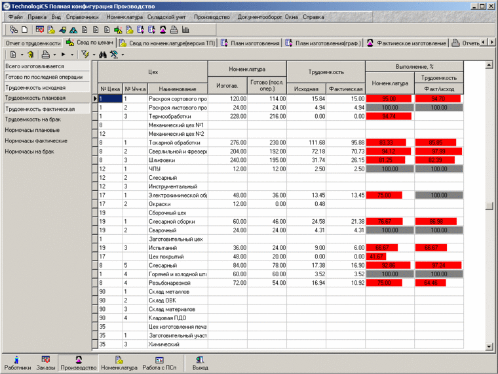Switch to Отчет о трудоемкости tab
This screenshot has width=498, height=374.
(33, 43)
